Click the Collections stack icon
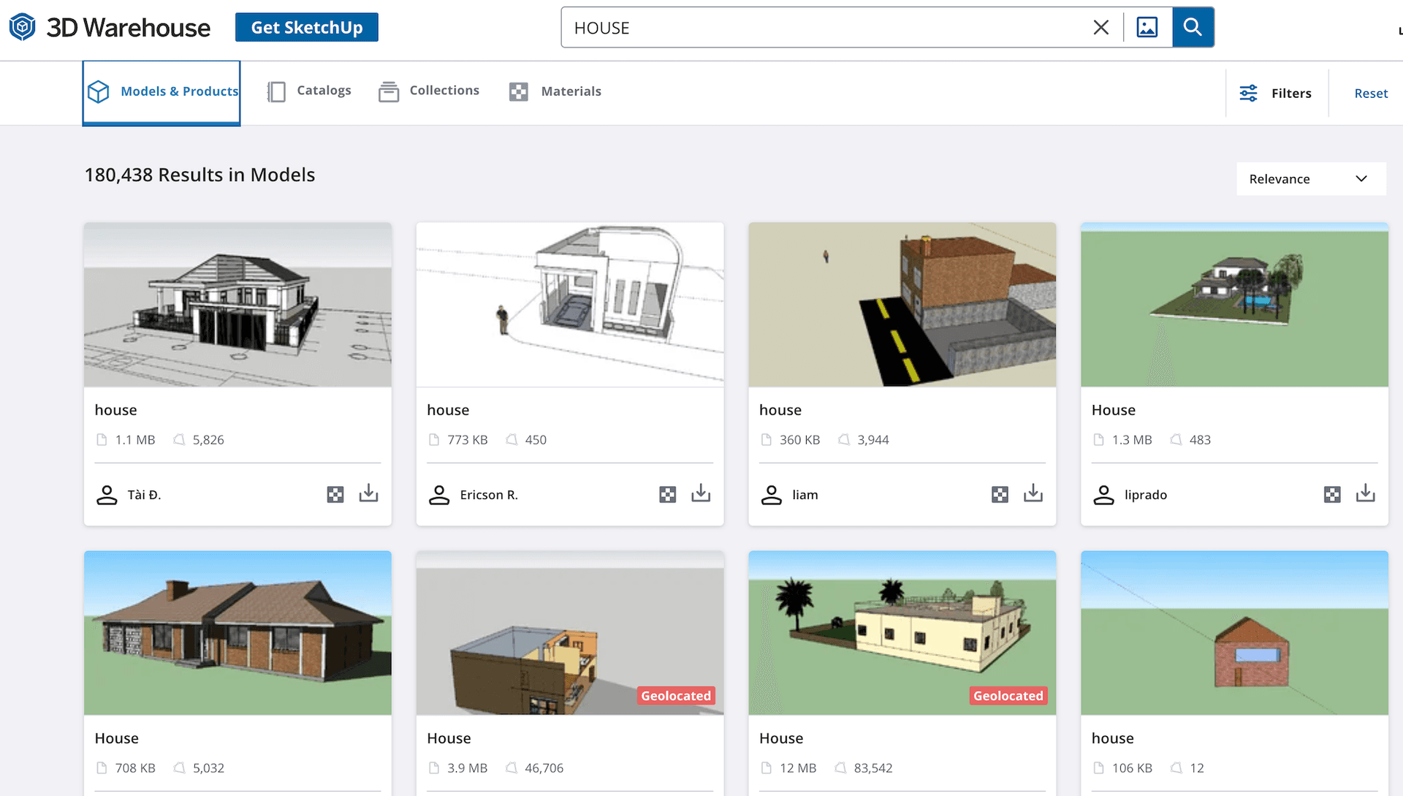The width and height of the screenshot is (1403, 796). pos(389,91)
